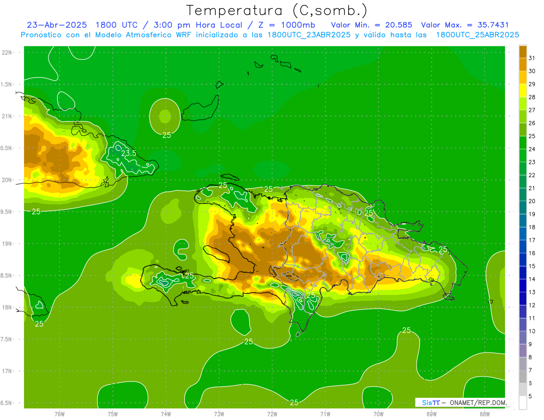The width and height of the screenshot is (544, 420).
Task: Click the "72W" longitude axis label
Action: point(272,414)
